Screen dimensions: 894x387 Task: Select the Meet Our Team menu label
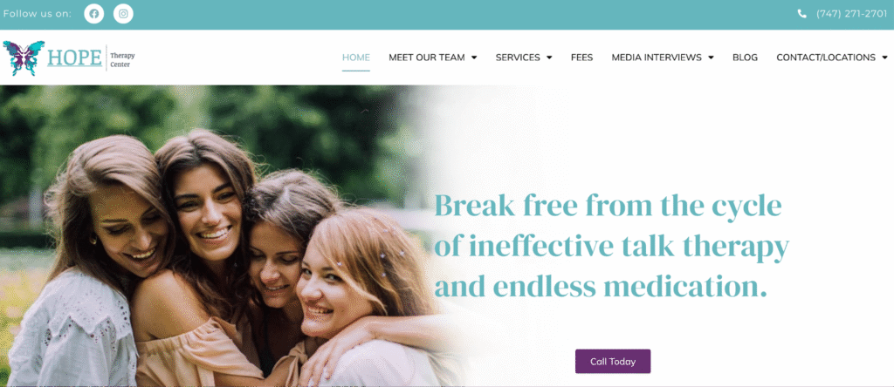[426, 58]
